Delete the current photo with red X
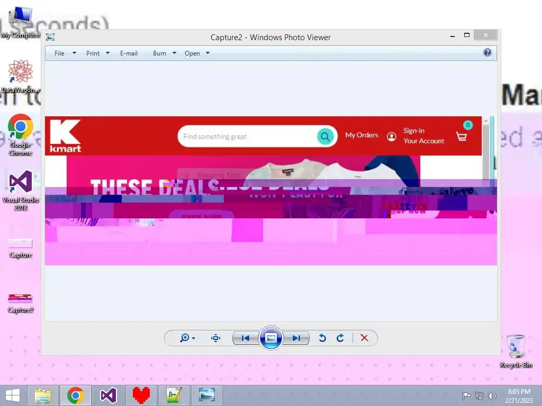542x406 pixels. (x=364, y=338)
